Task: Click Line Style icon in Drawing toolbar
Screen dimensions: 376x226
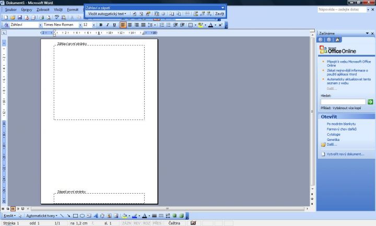Action: pyautogui.click(x=154, y=216)
